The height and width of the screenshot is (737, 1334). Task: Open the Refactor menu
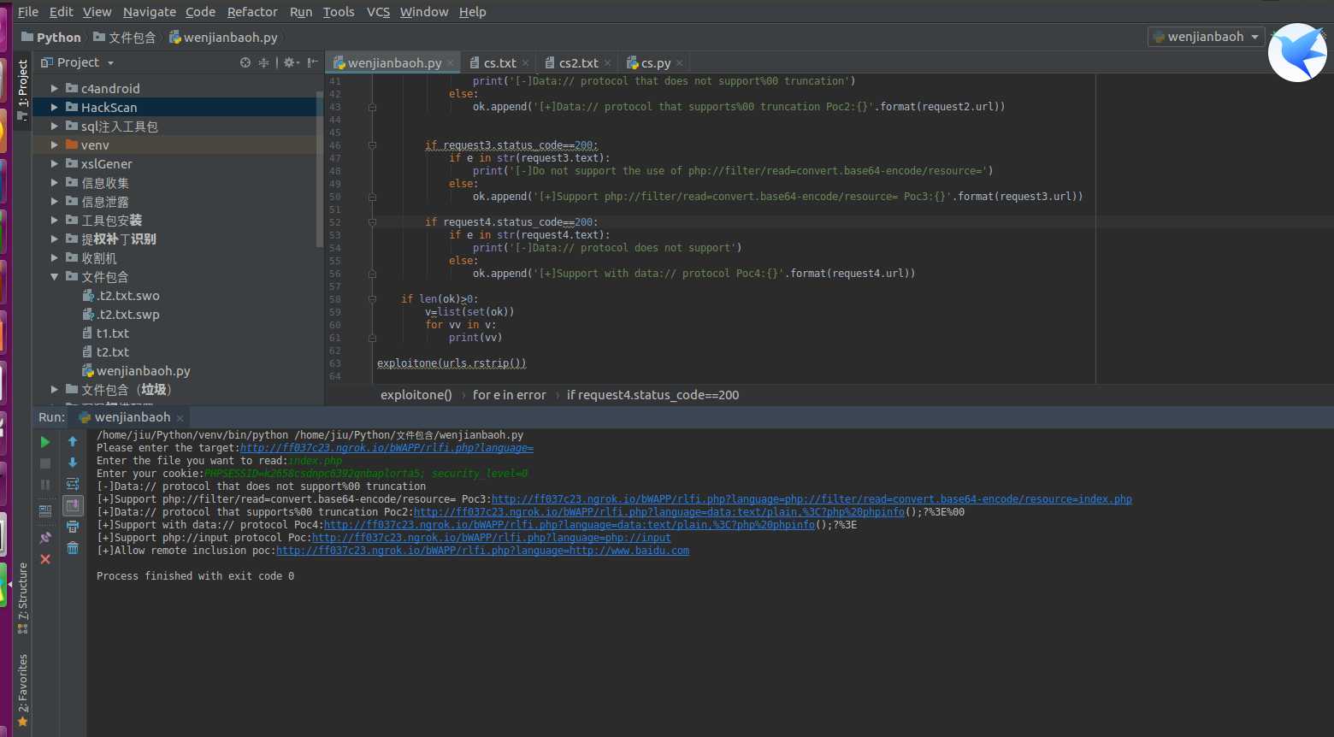pyautogui.click(x=252, y=12)
